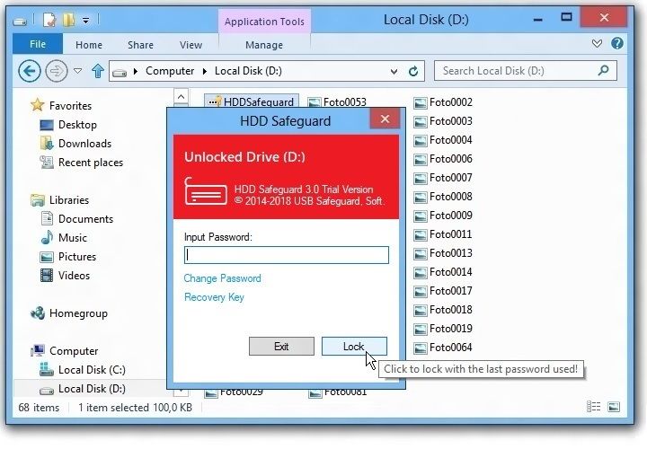Select the Foto0002 image file
The image size is (647, 458).
click(444, 102)
